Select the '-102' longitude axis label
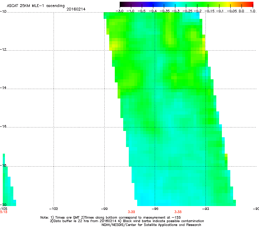Viewport: 259px width, 227px height. [54, 209]
